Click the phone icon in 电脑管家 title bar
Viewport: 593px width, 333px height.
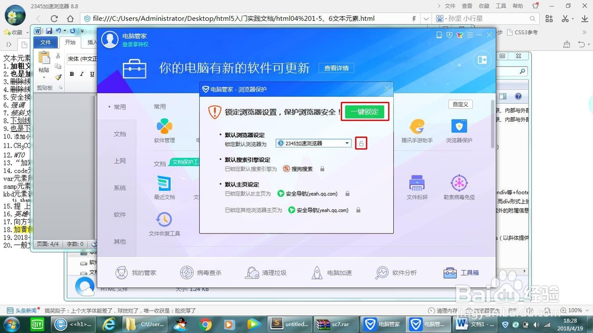(439, 35)
